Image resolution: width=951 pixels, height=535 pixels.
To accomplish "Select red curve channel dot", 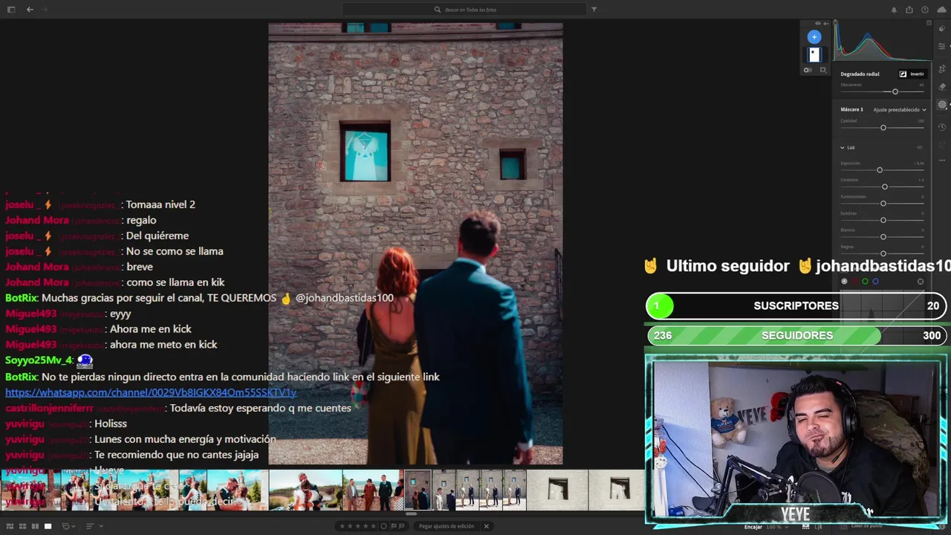I will coord(854,282).
